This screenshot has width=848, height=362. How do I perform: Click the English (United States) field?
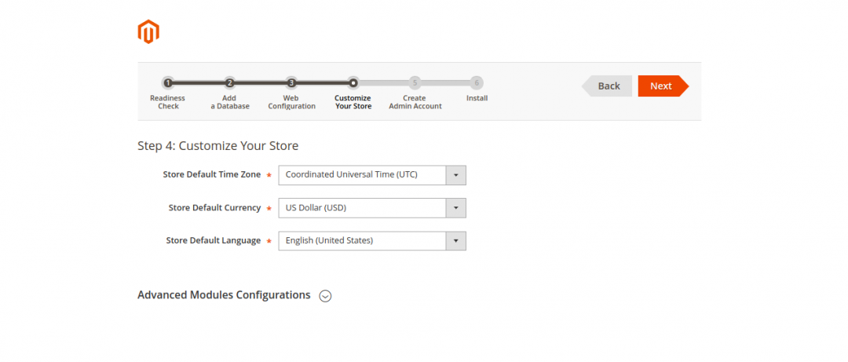coord(362,241)
